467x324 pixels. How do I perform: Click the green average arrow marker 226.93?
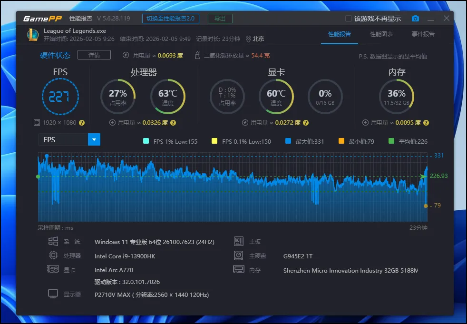coord(423,177)
